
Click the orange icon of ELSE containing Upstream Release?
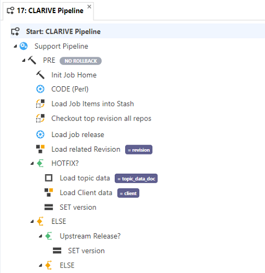(x=40, y=221)
